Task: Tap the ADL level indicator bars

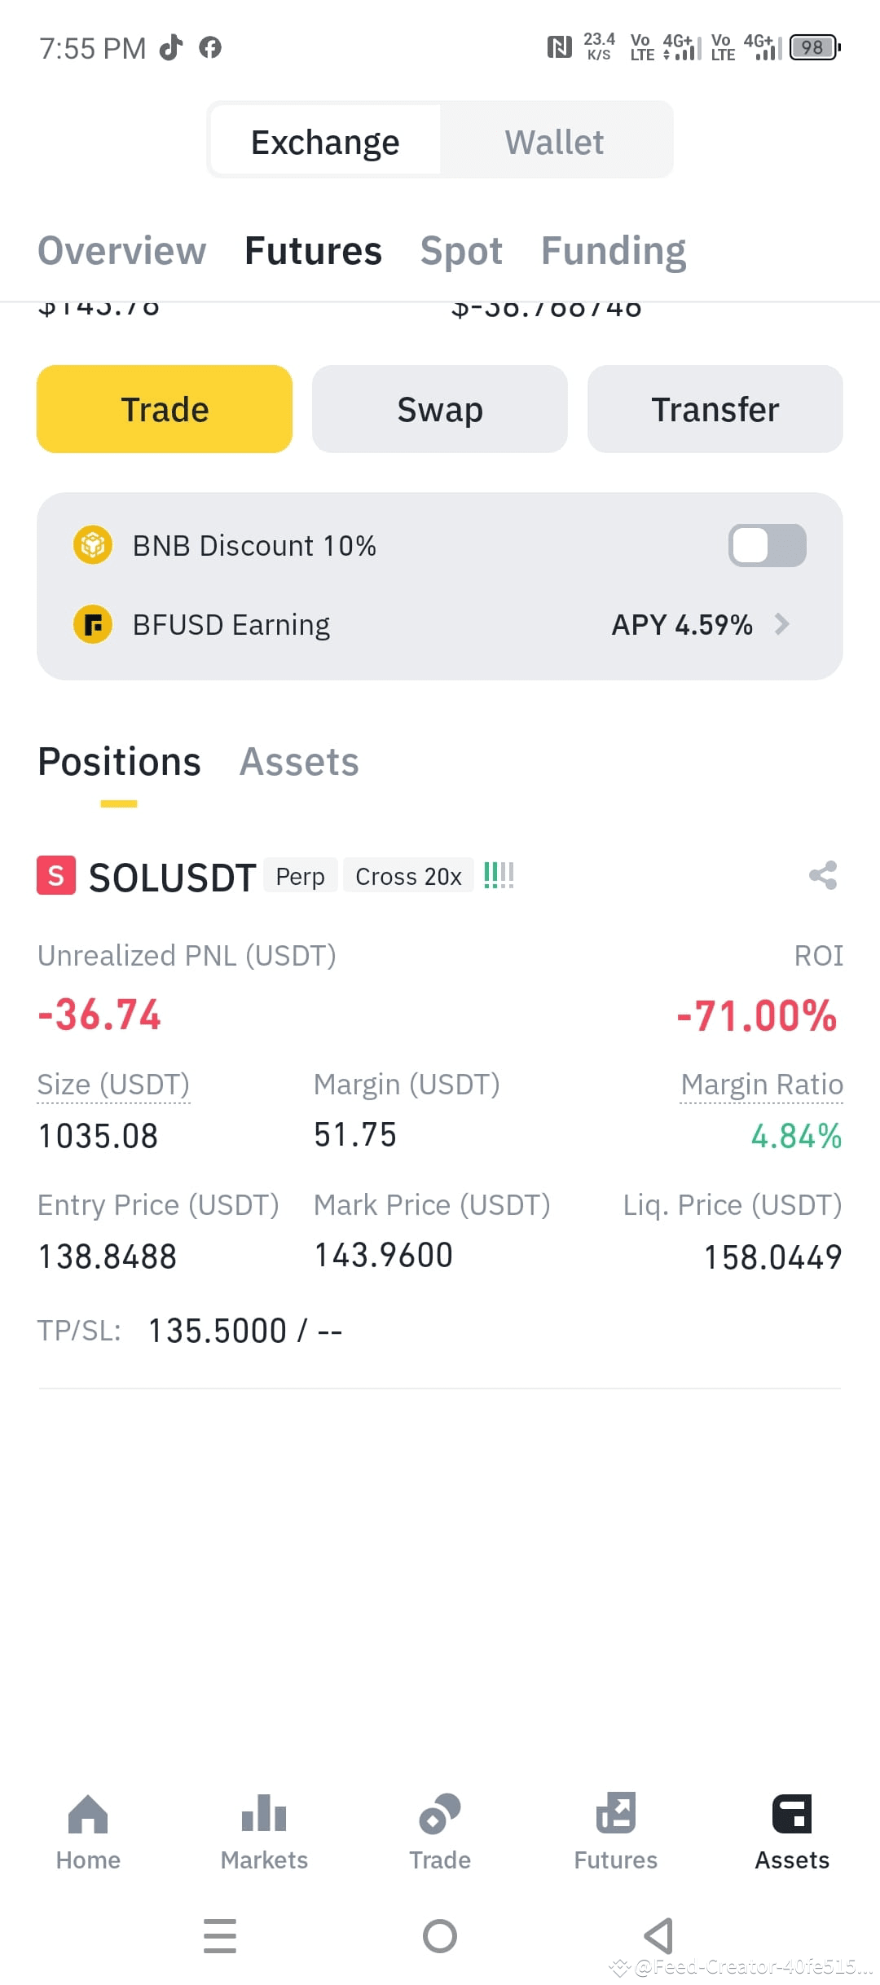Action: [x=499, y=876]
